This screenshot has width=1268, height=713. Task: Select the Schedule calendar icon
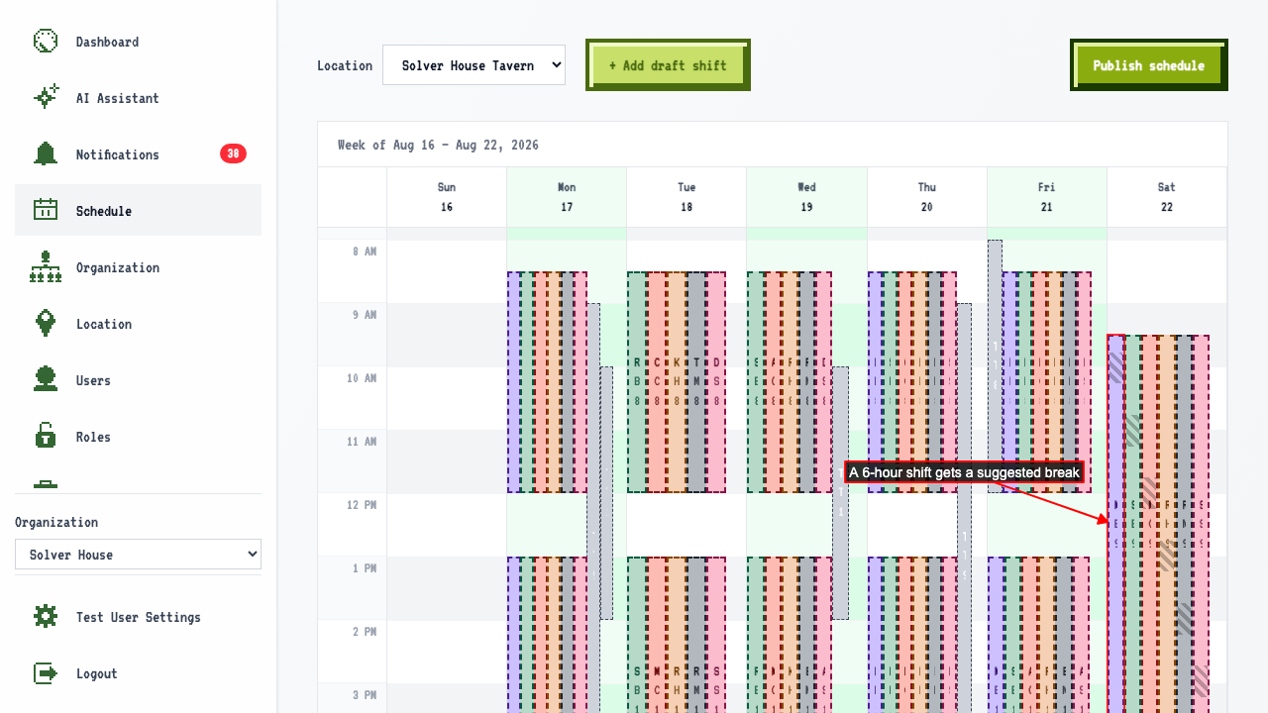coord(46,211)
